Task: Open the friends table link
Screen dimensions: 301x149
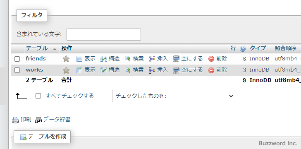Action: [x=36, y=58]
